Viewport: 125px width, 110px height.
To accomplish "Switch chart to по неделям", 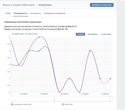I will pos(92,34).
